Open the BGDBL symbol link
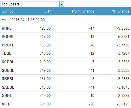 click(x=8, y=36)
